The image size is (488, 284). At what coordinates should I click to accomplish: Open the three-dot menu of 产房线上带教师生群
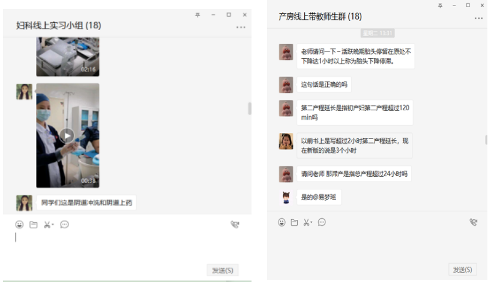click(478, 19)
